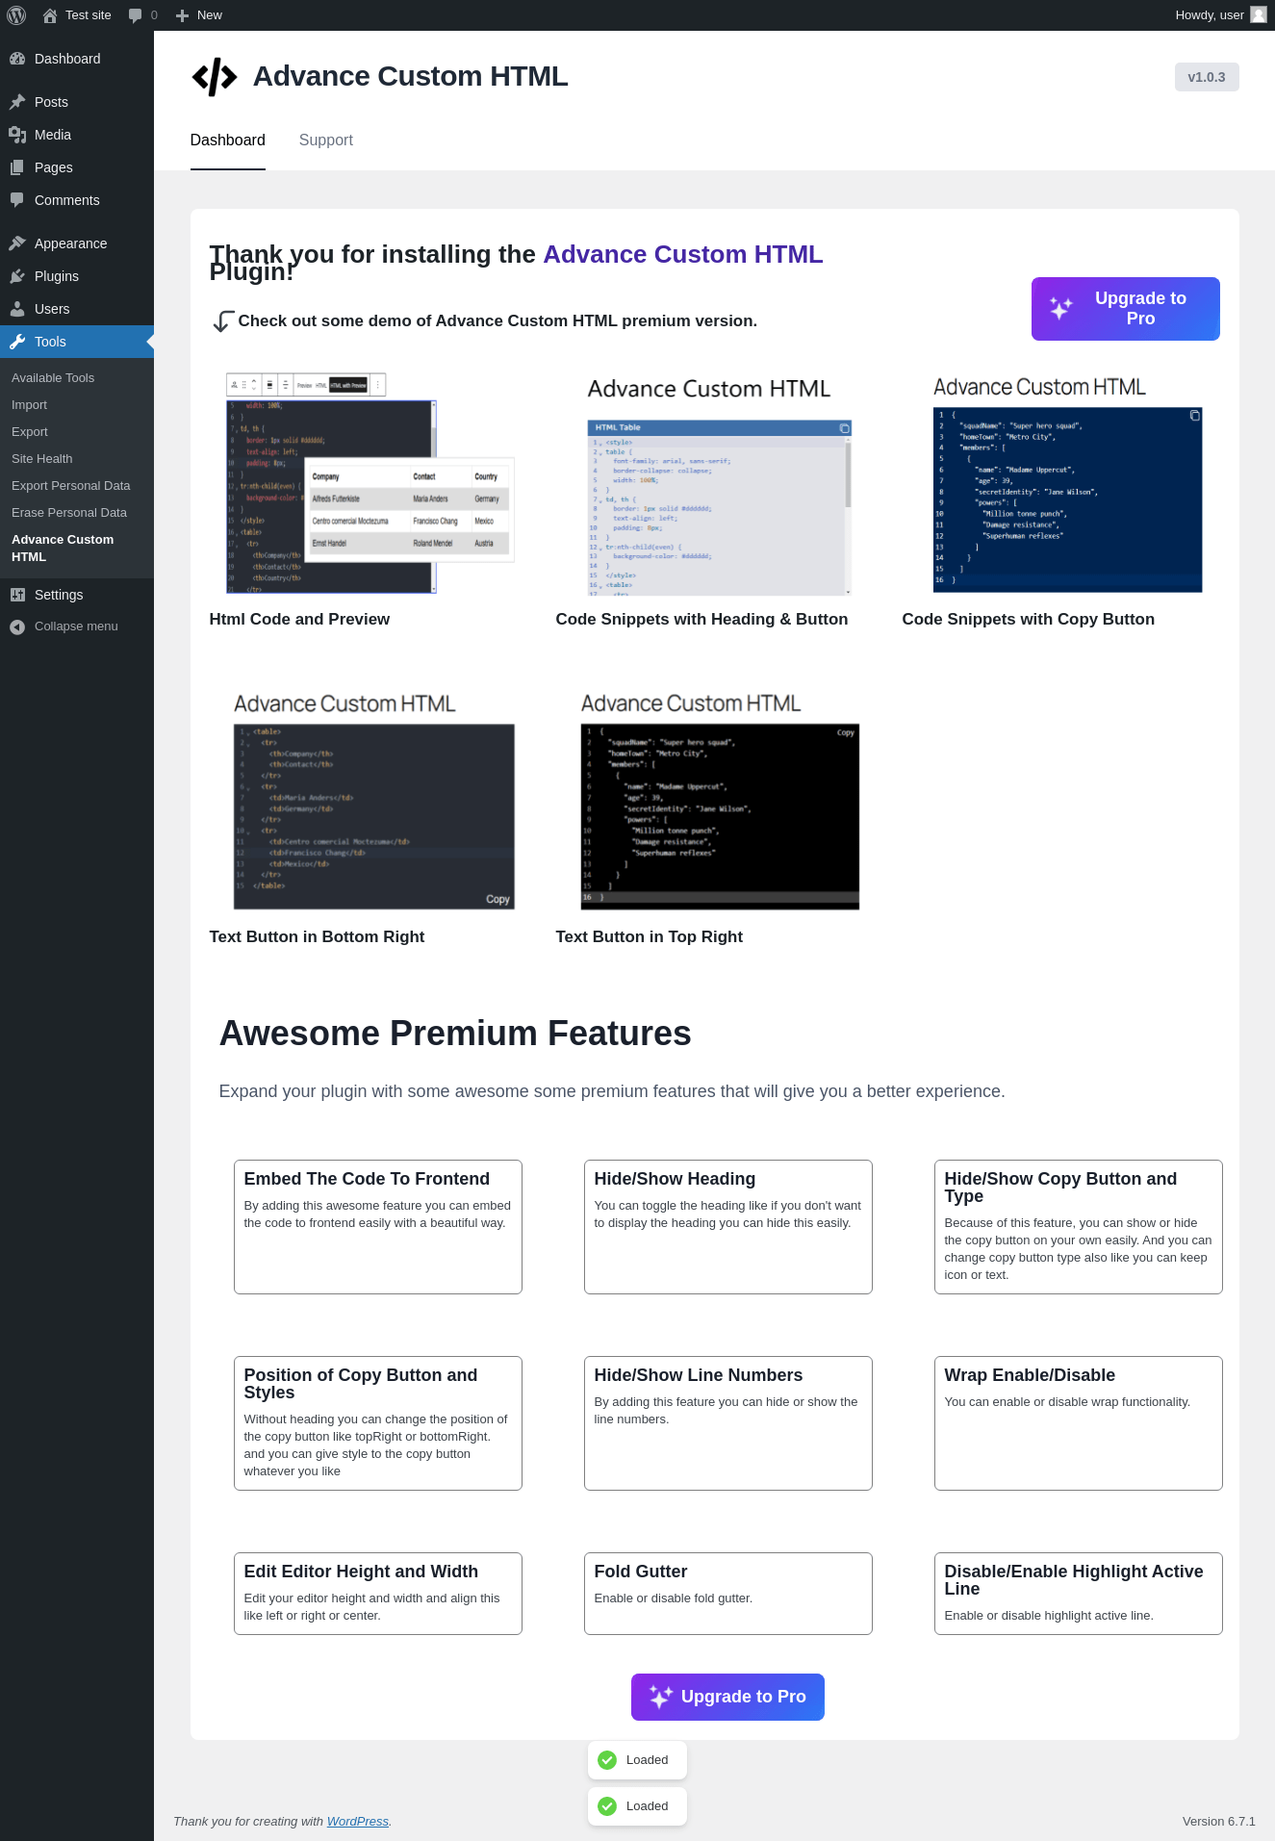Click the Hide/Show Line Numbers card
This screenshot has width=1275, height=1841.
pyautogui.click(x=728, y=1423)
